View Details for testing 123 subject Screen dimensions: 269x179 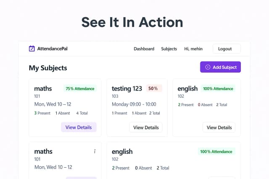[145, 127]
